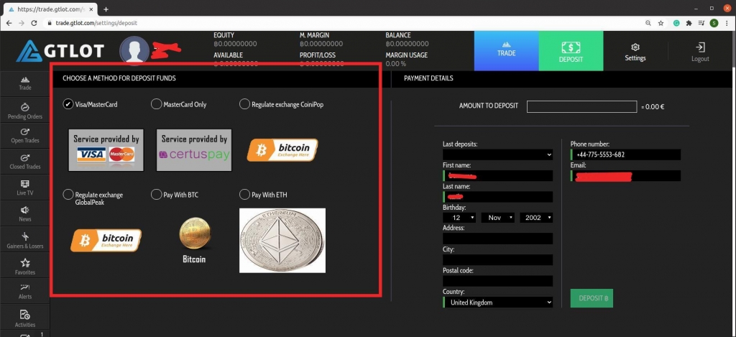The height and width of the screenshot is (337, 736).
Task: Click the City input field
Action: point(497,259)
